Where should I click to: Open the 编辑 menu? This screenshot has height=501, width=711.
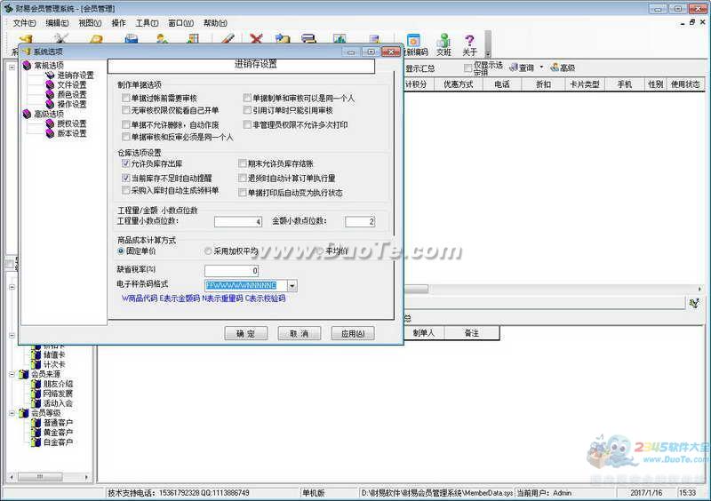click(x=57, y=23)
